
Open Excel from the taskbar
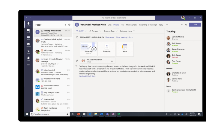[119, 114]
